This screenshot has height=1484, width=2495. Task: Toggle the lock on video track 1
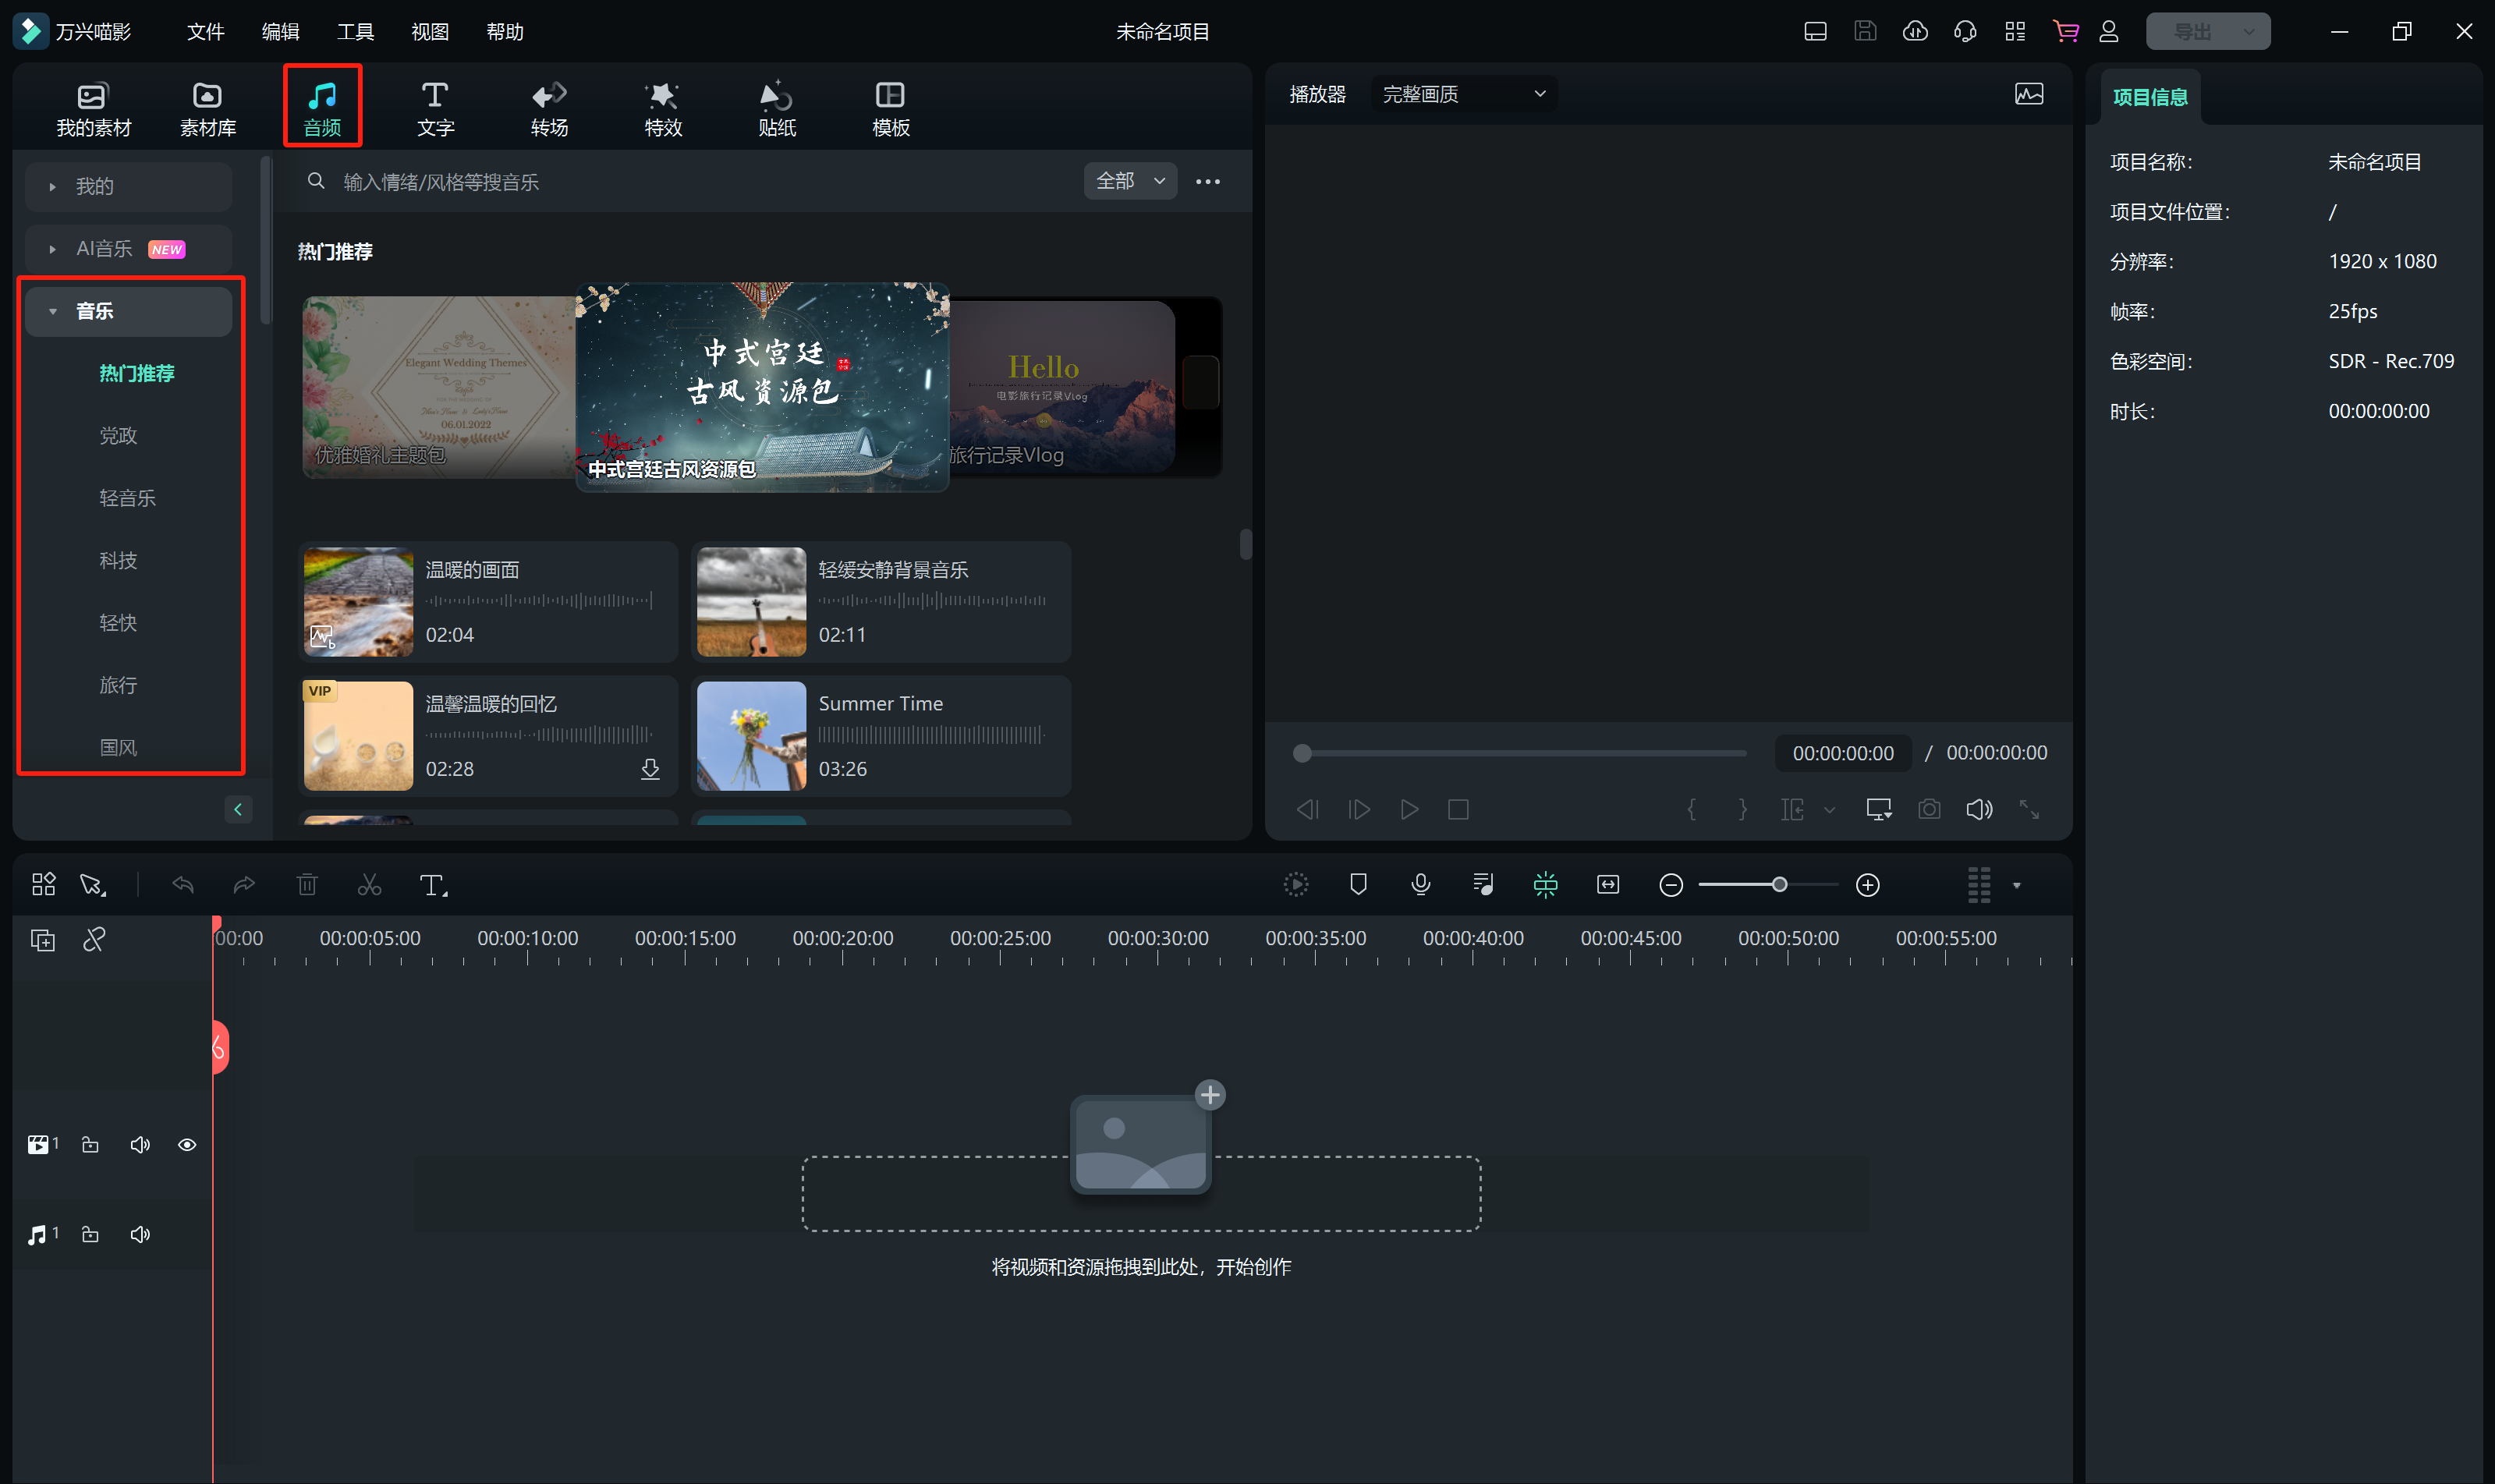[x=90, y=1145]
